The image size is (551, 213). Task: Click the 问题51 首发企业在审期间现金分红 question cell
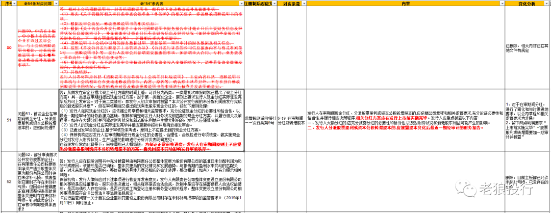click(x=37, y=119)
